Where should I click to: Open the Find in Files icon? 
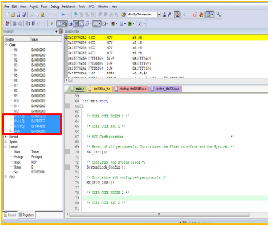(124, 15)
